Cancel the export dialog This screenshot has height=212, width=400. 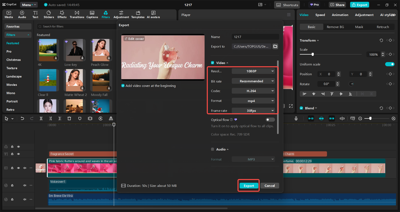[270, 185]
